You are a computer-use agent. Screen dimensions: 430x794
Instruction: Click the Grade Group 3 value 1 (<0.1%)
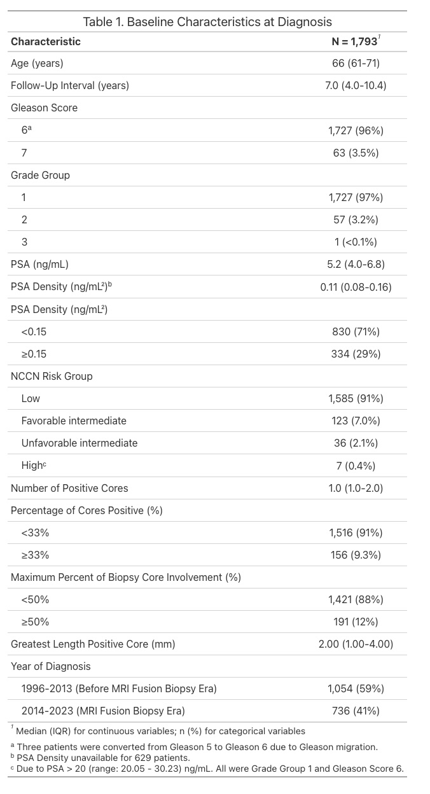[x=356, y=242]
